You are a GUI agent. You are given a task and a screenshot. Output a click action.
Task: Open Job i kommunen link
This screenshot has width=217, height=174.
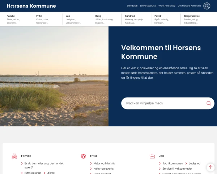tap(173, 163)
